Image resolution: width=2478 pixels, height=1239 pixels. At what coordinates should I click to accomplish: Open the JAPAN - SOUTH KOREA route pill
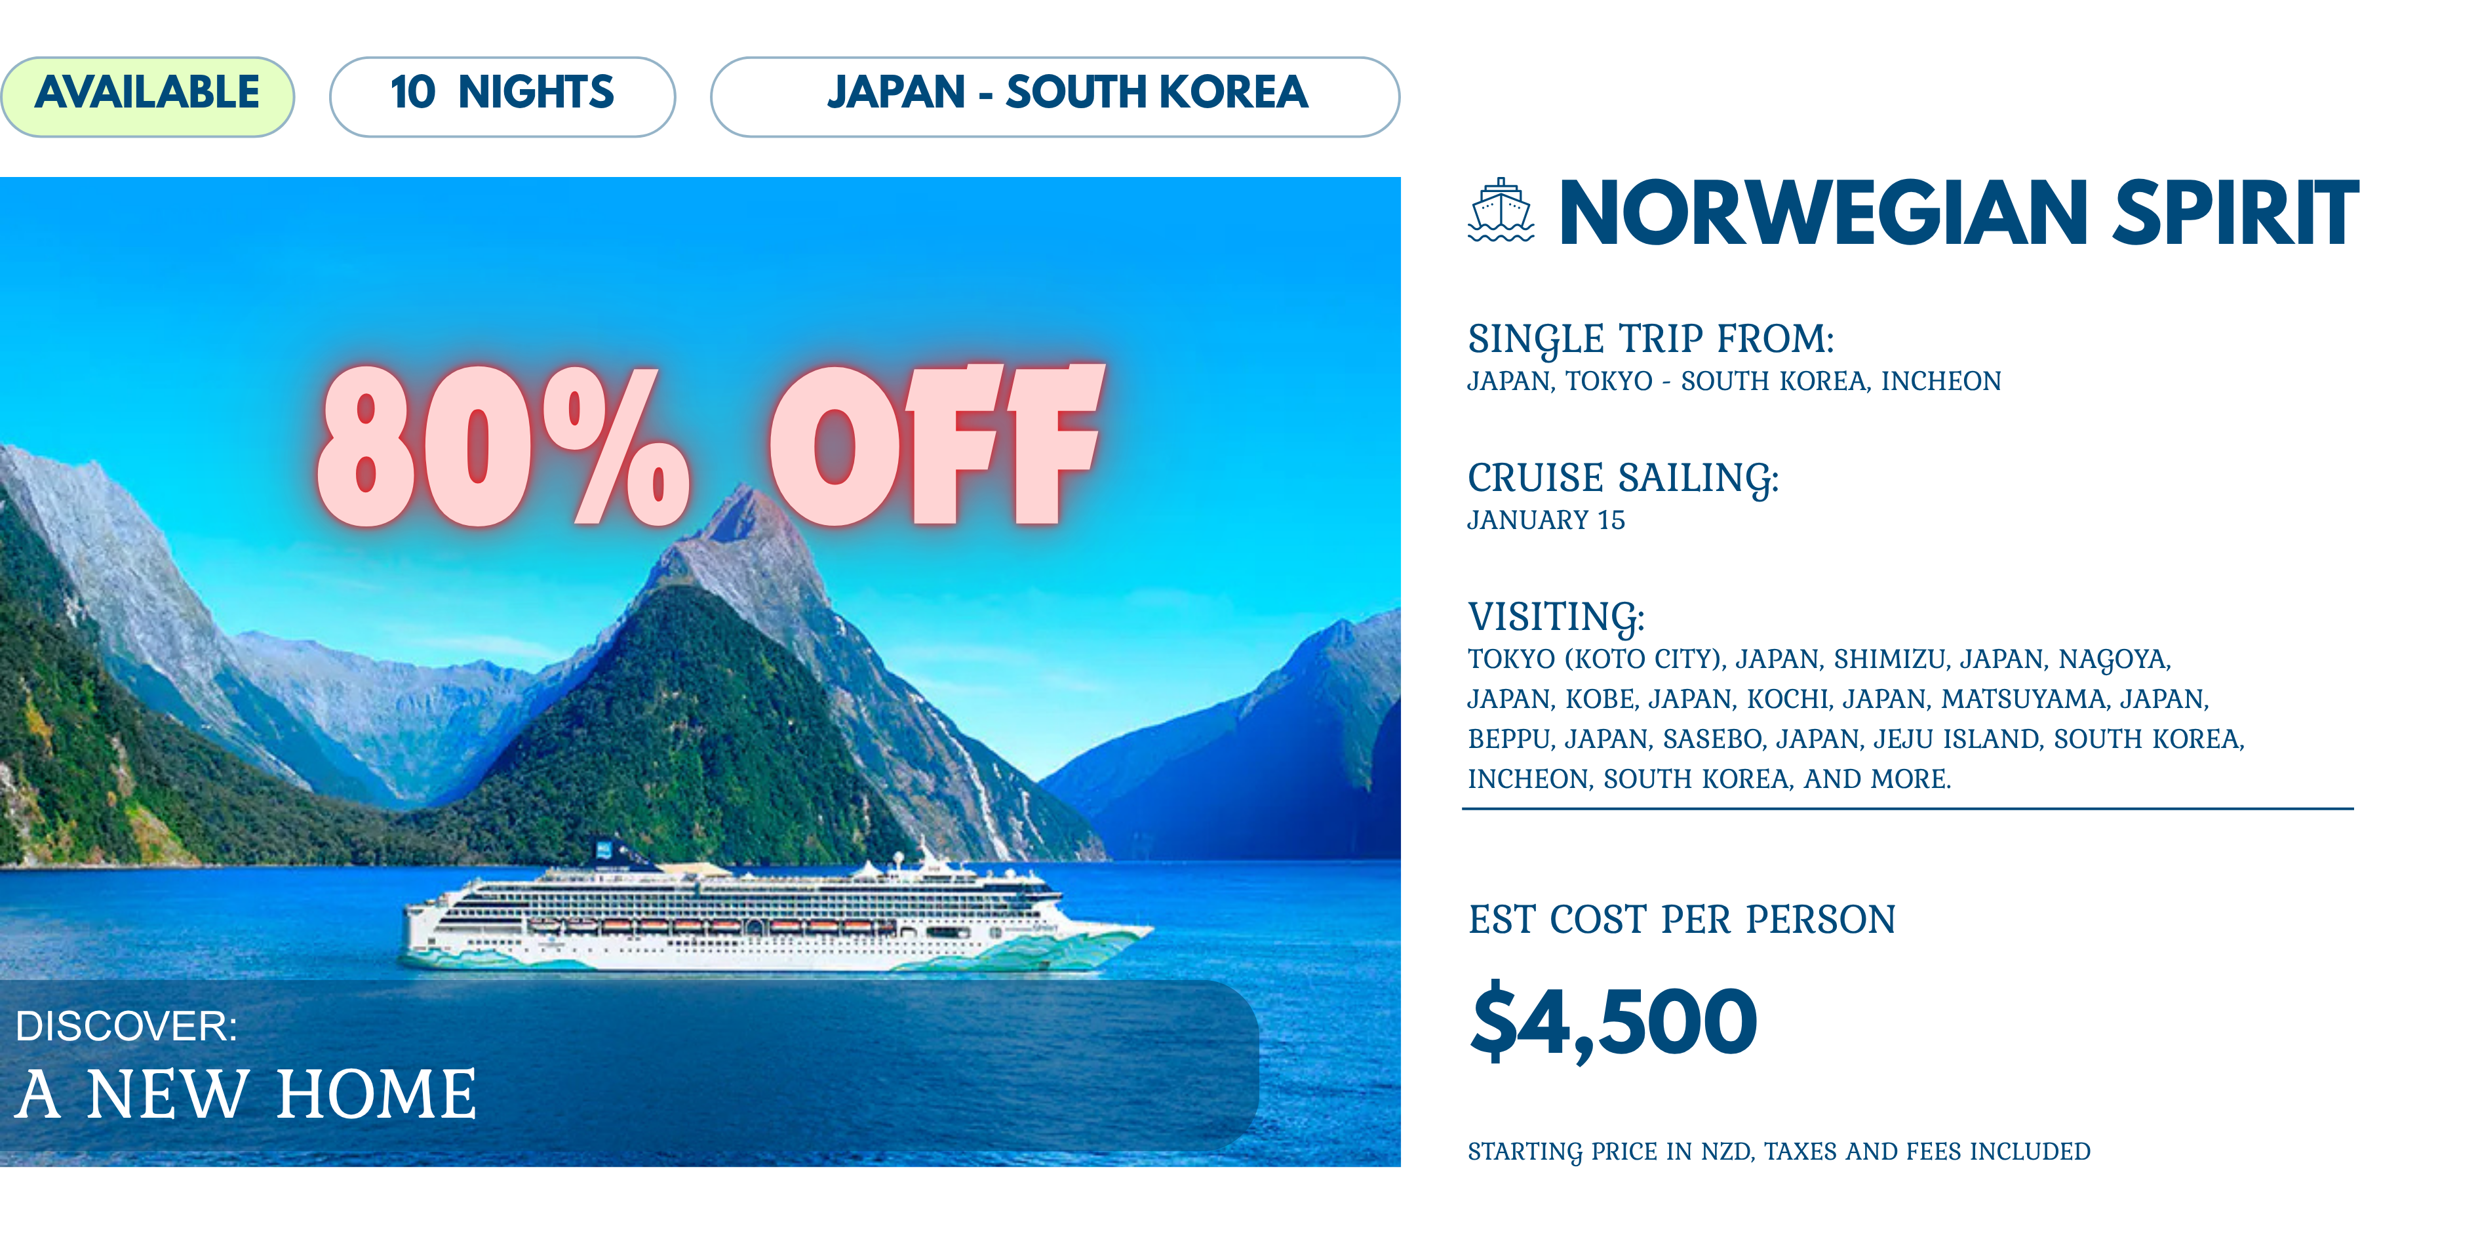click(x=1054, y=95)
